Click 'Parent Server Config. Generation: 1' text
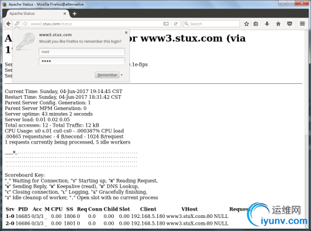 pos(47,102)
